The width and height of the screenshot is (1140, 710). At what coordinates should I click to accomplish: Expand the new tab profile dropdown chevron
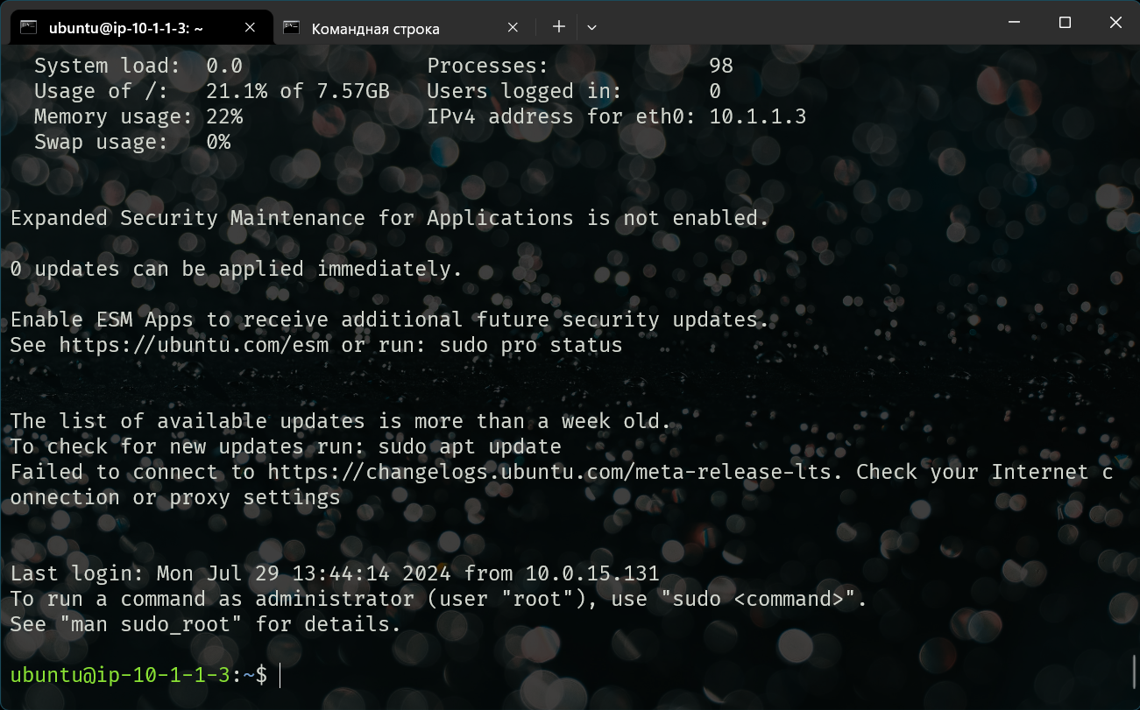point(591,27)
